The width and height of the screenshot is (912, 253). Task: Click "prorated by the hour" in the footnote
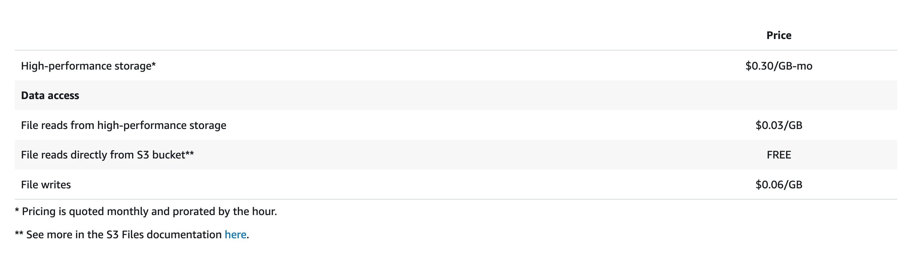[x=224, y=212]
